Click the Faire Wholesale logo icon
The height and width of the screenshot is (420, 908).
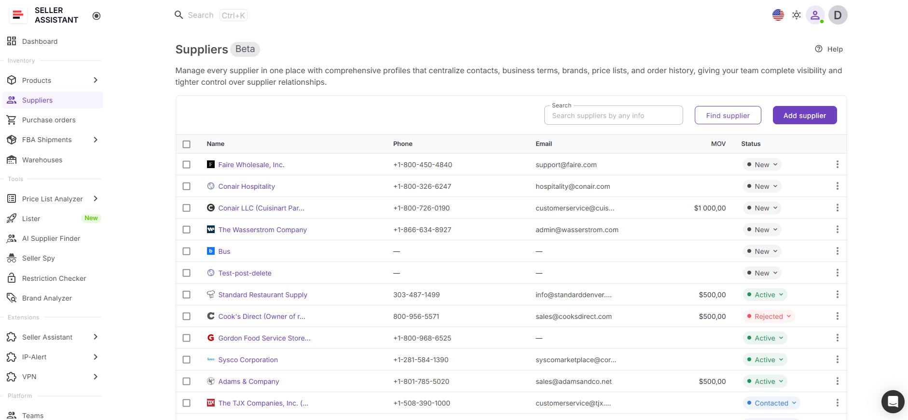211,164
